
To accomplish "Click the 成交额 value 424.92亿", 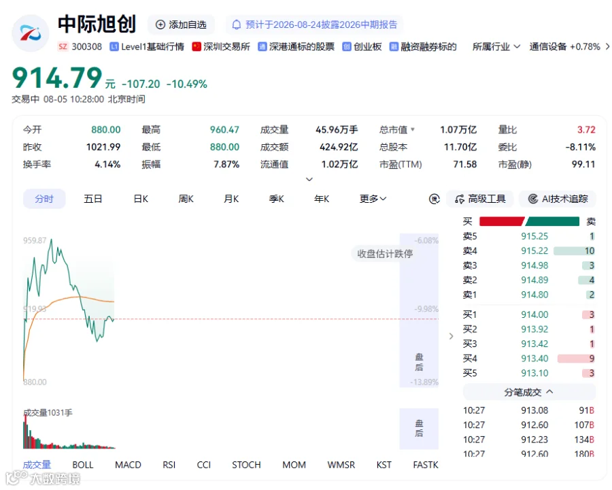I will (x=339, y=147).
